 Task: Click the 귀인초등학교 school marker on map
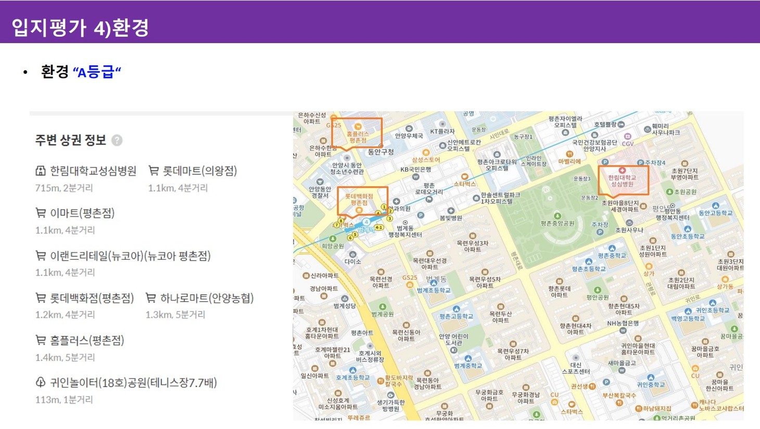712,303
